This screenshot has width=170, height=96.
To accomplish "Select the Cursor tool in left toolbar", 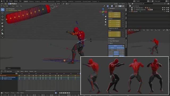I will [2, 13].
